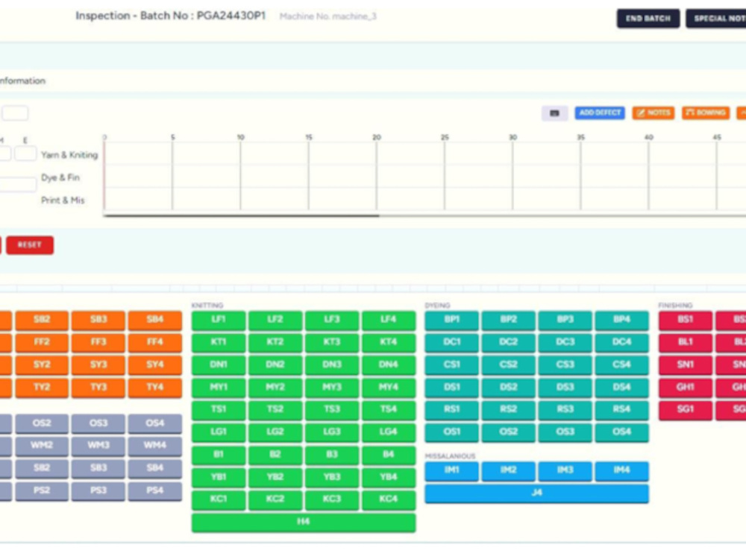Click the input box above the timeline labels
The image size is (746, 559).
click(15, 113)
